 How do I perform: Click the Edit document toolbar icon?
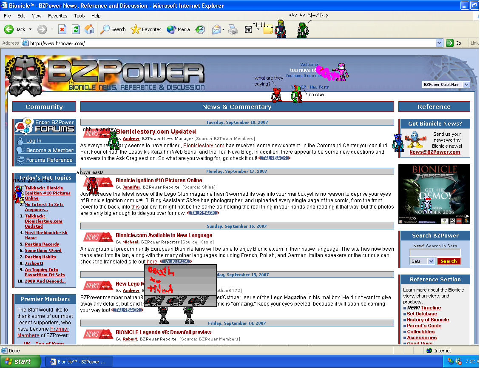pos(248,29)
